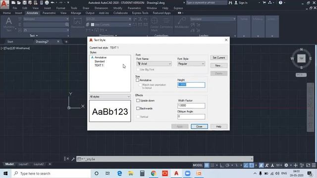Click the Open file folder icon
The width and height of the screenshot is (317, 178).
[x=19, y=2]
